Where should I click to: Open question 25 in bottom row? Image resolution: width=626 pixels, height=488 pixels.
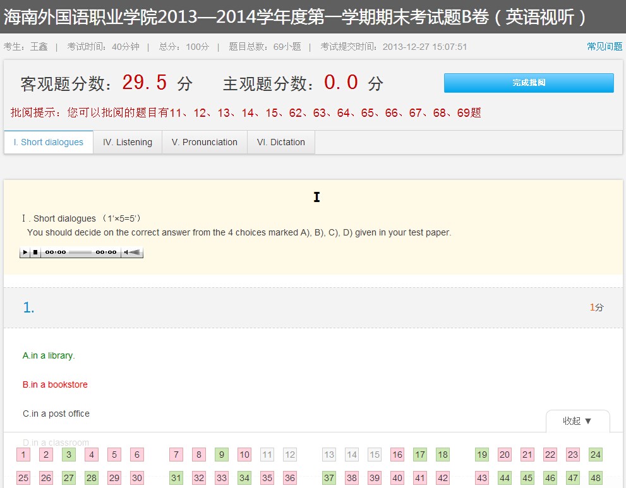pyautogui.click(x=23, y=478)
